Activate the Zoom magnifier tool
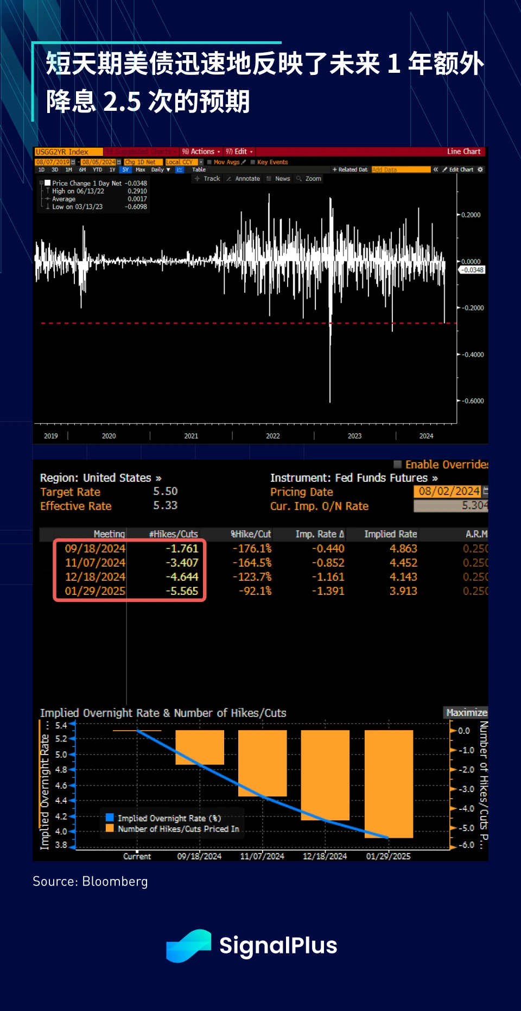This screenshot has width=521, height=1011. tap(308, 179)
